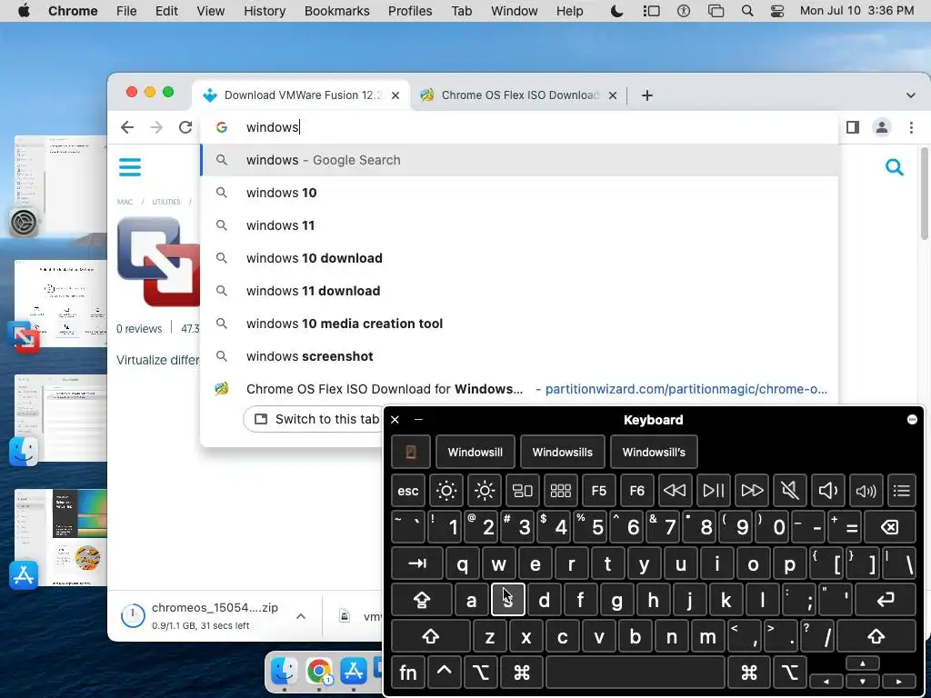Click Mission Control key
The height and width of the screenshot is (698, 931).
[523, 491]
